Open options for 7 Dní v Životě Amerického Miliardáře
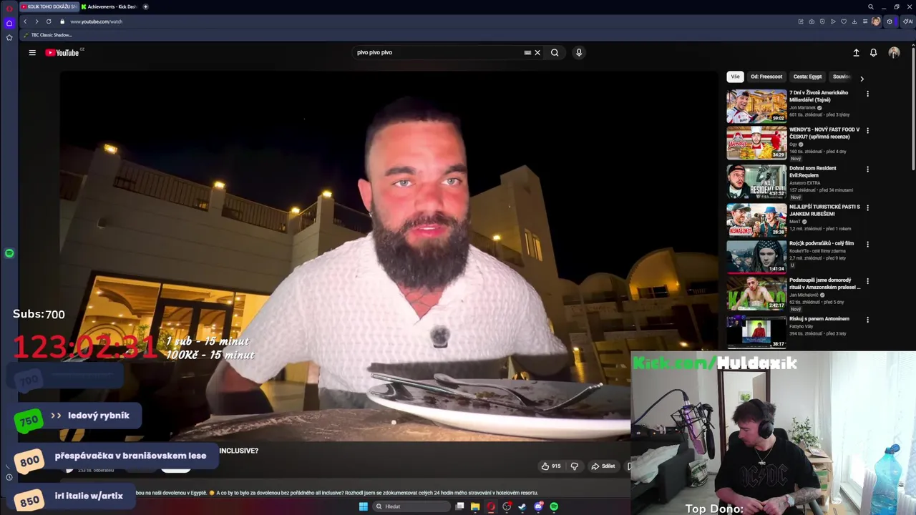916x515 pixels. tap(867, 94)
